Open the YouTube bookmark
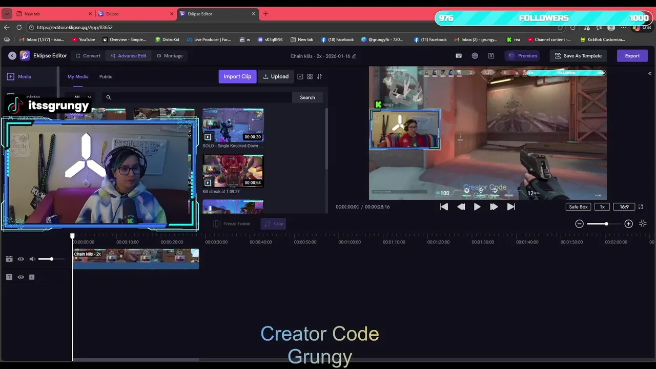 coord(84,39)
